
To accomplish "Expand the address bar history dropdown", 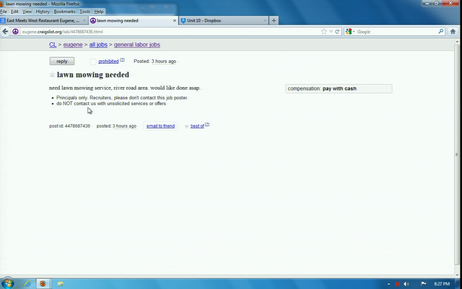I will [331, 31].
